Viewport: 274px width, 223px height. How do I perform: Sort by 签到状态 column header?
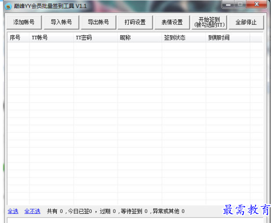184,37
